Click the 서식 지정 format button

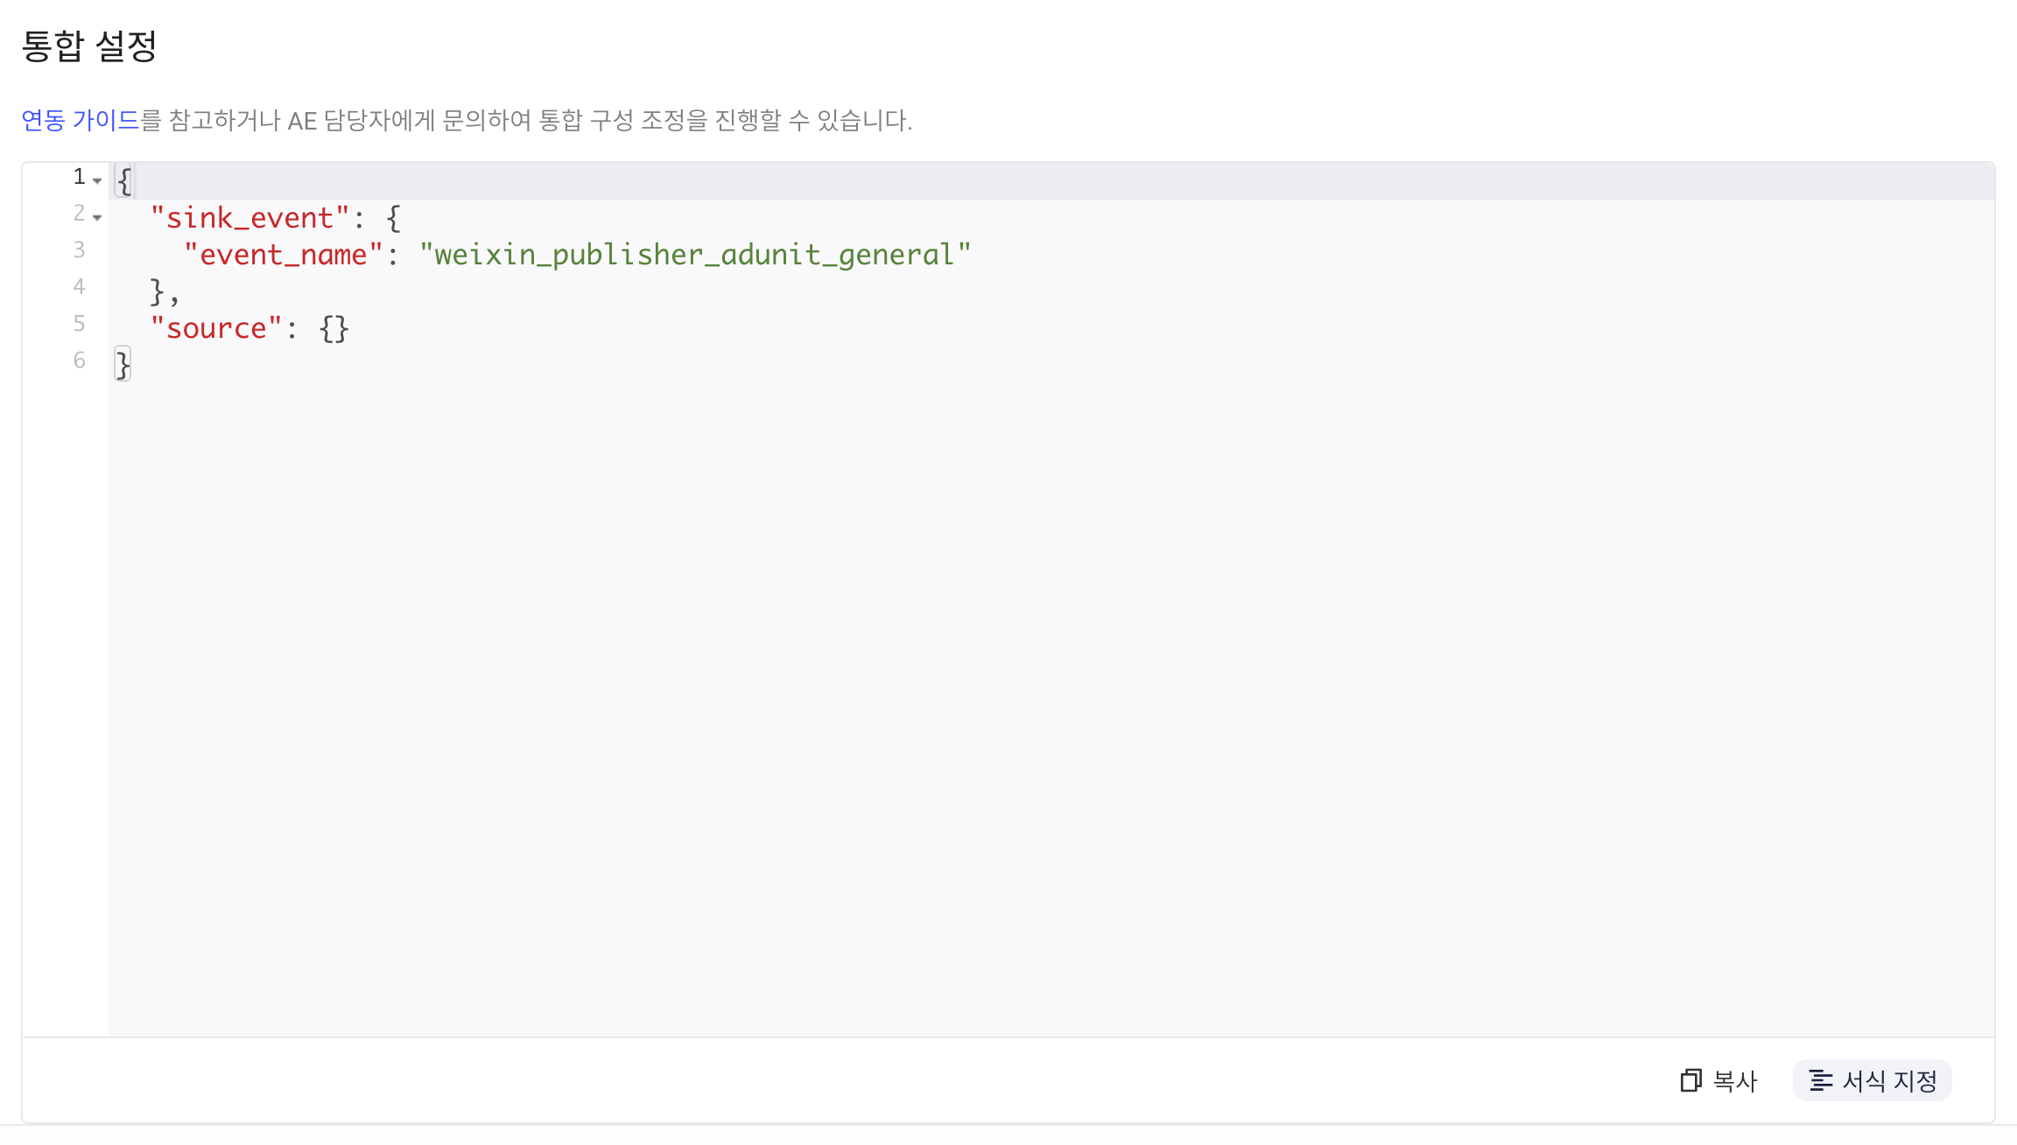pyautogui.click(x=1873, y=1081)
